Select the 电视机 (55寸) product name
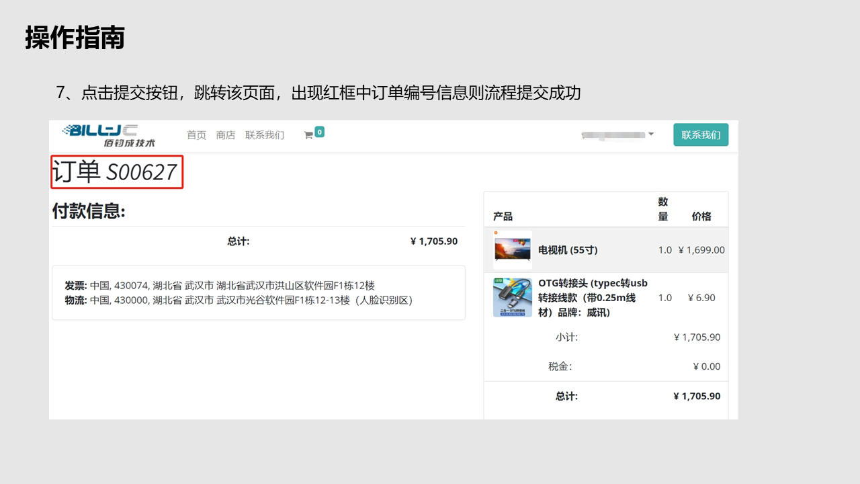The height and width of the screenshot is (484, 860). point(568,250)
